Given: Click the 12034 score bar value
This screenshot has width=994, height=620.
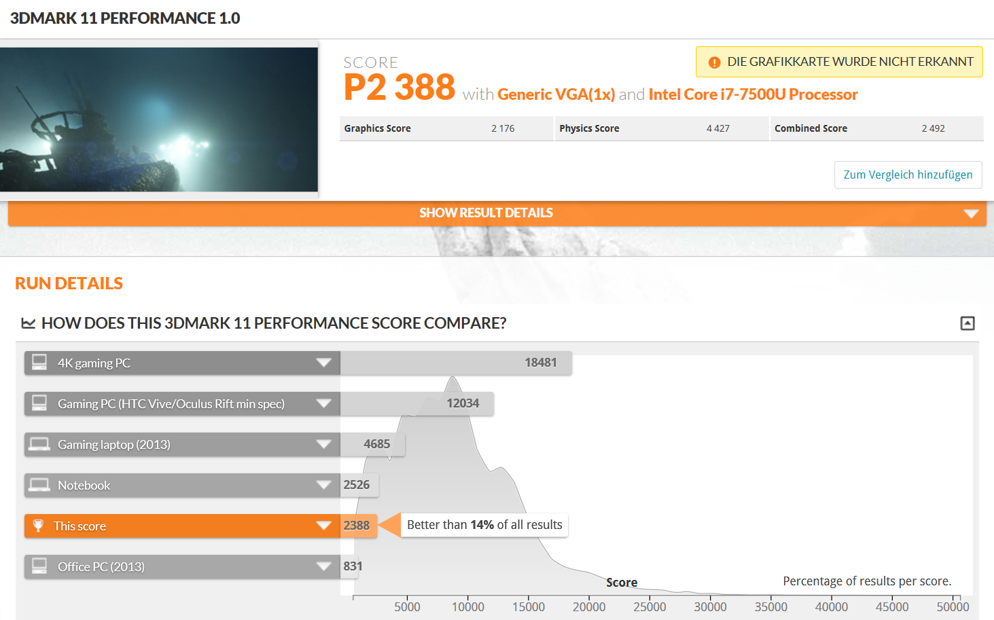Looking at the screenshot, I should coord(463,403).
